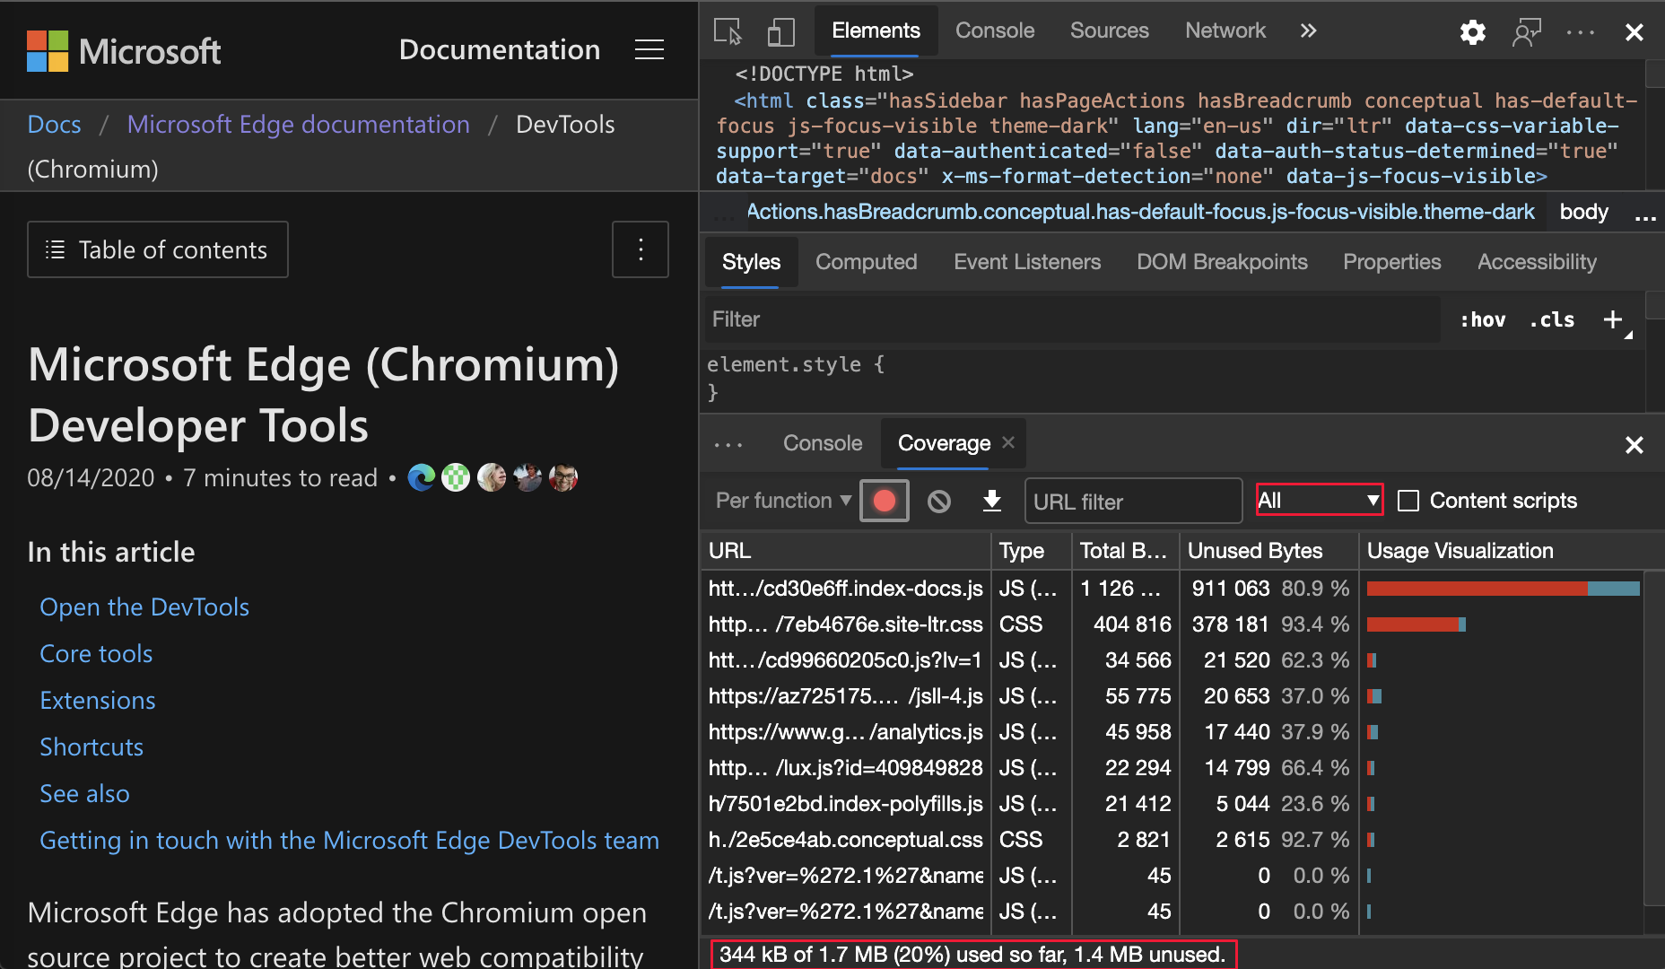Clear all coverage results
1665x969 pixels.
[939, 501]
